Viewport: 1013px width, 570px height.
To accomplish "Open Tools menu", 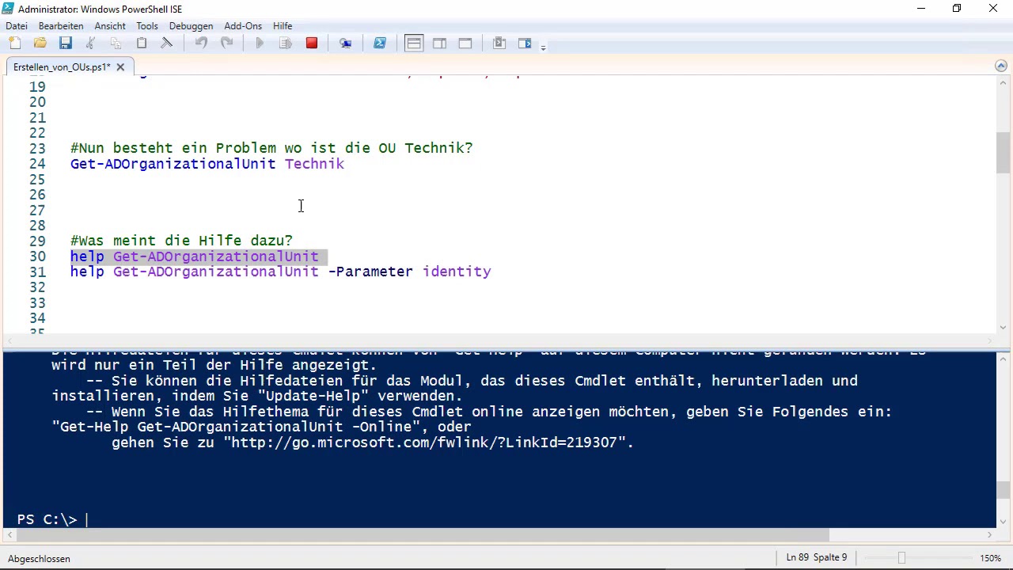I will [147, 26].
